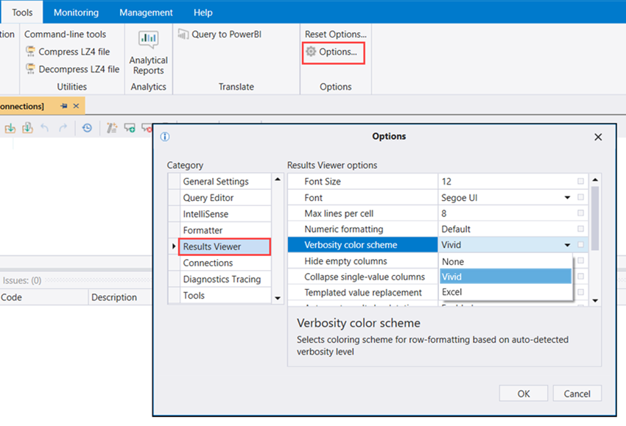
Task: Click the magic wand toolbar icon
Action: click(x=112, y=128)
